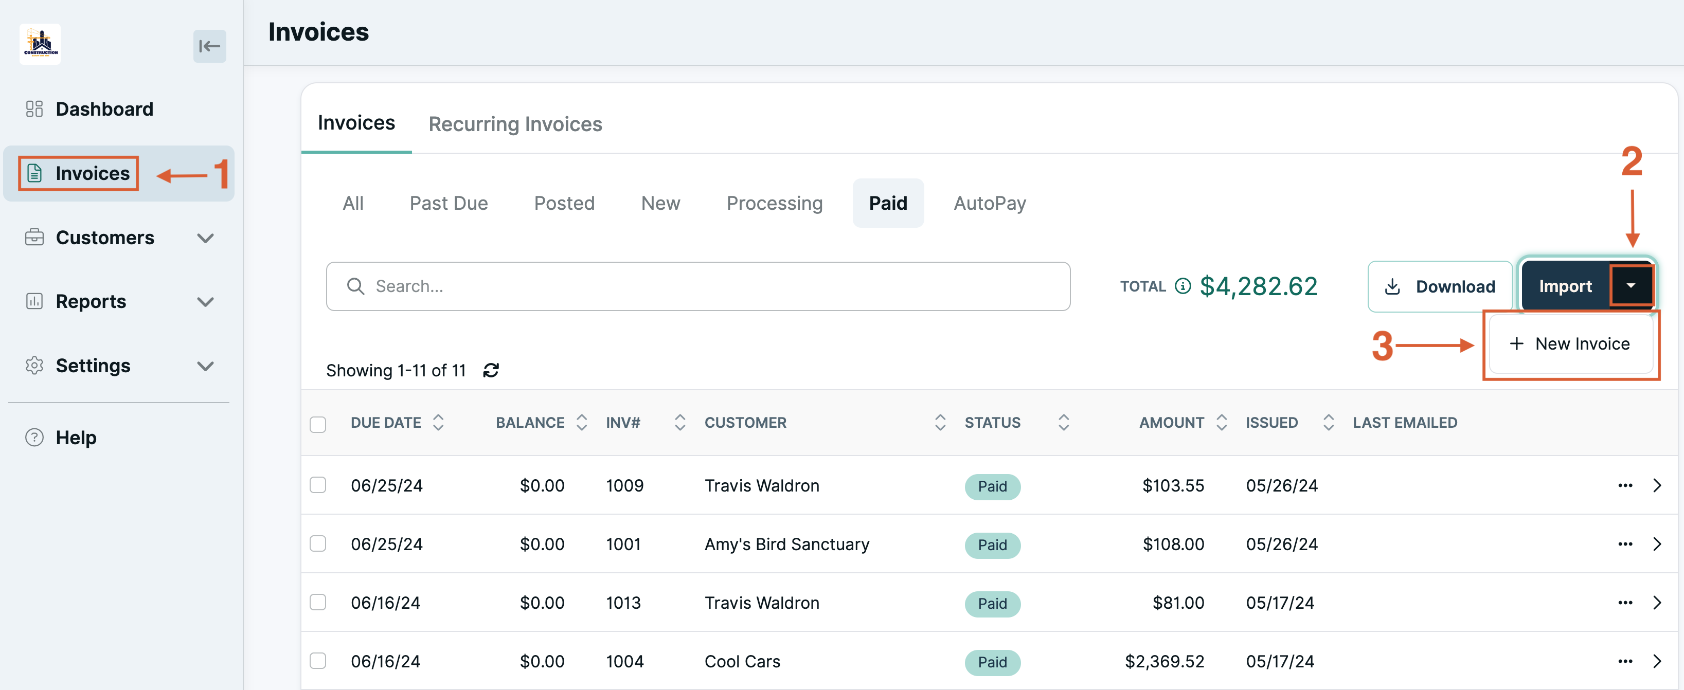Image resolution: width=1684 pixels, height=690 pixels.
Task: Filter by Posted invoices
Action: (564, 203)
